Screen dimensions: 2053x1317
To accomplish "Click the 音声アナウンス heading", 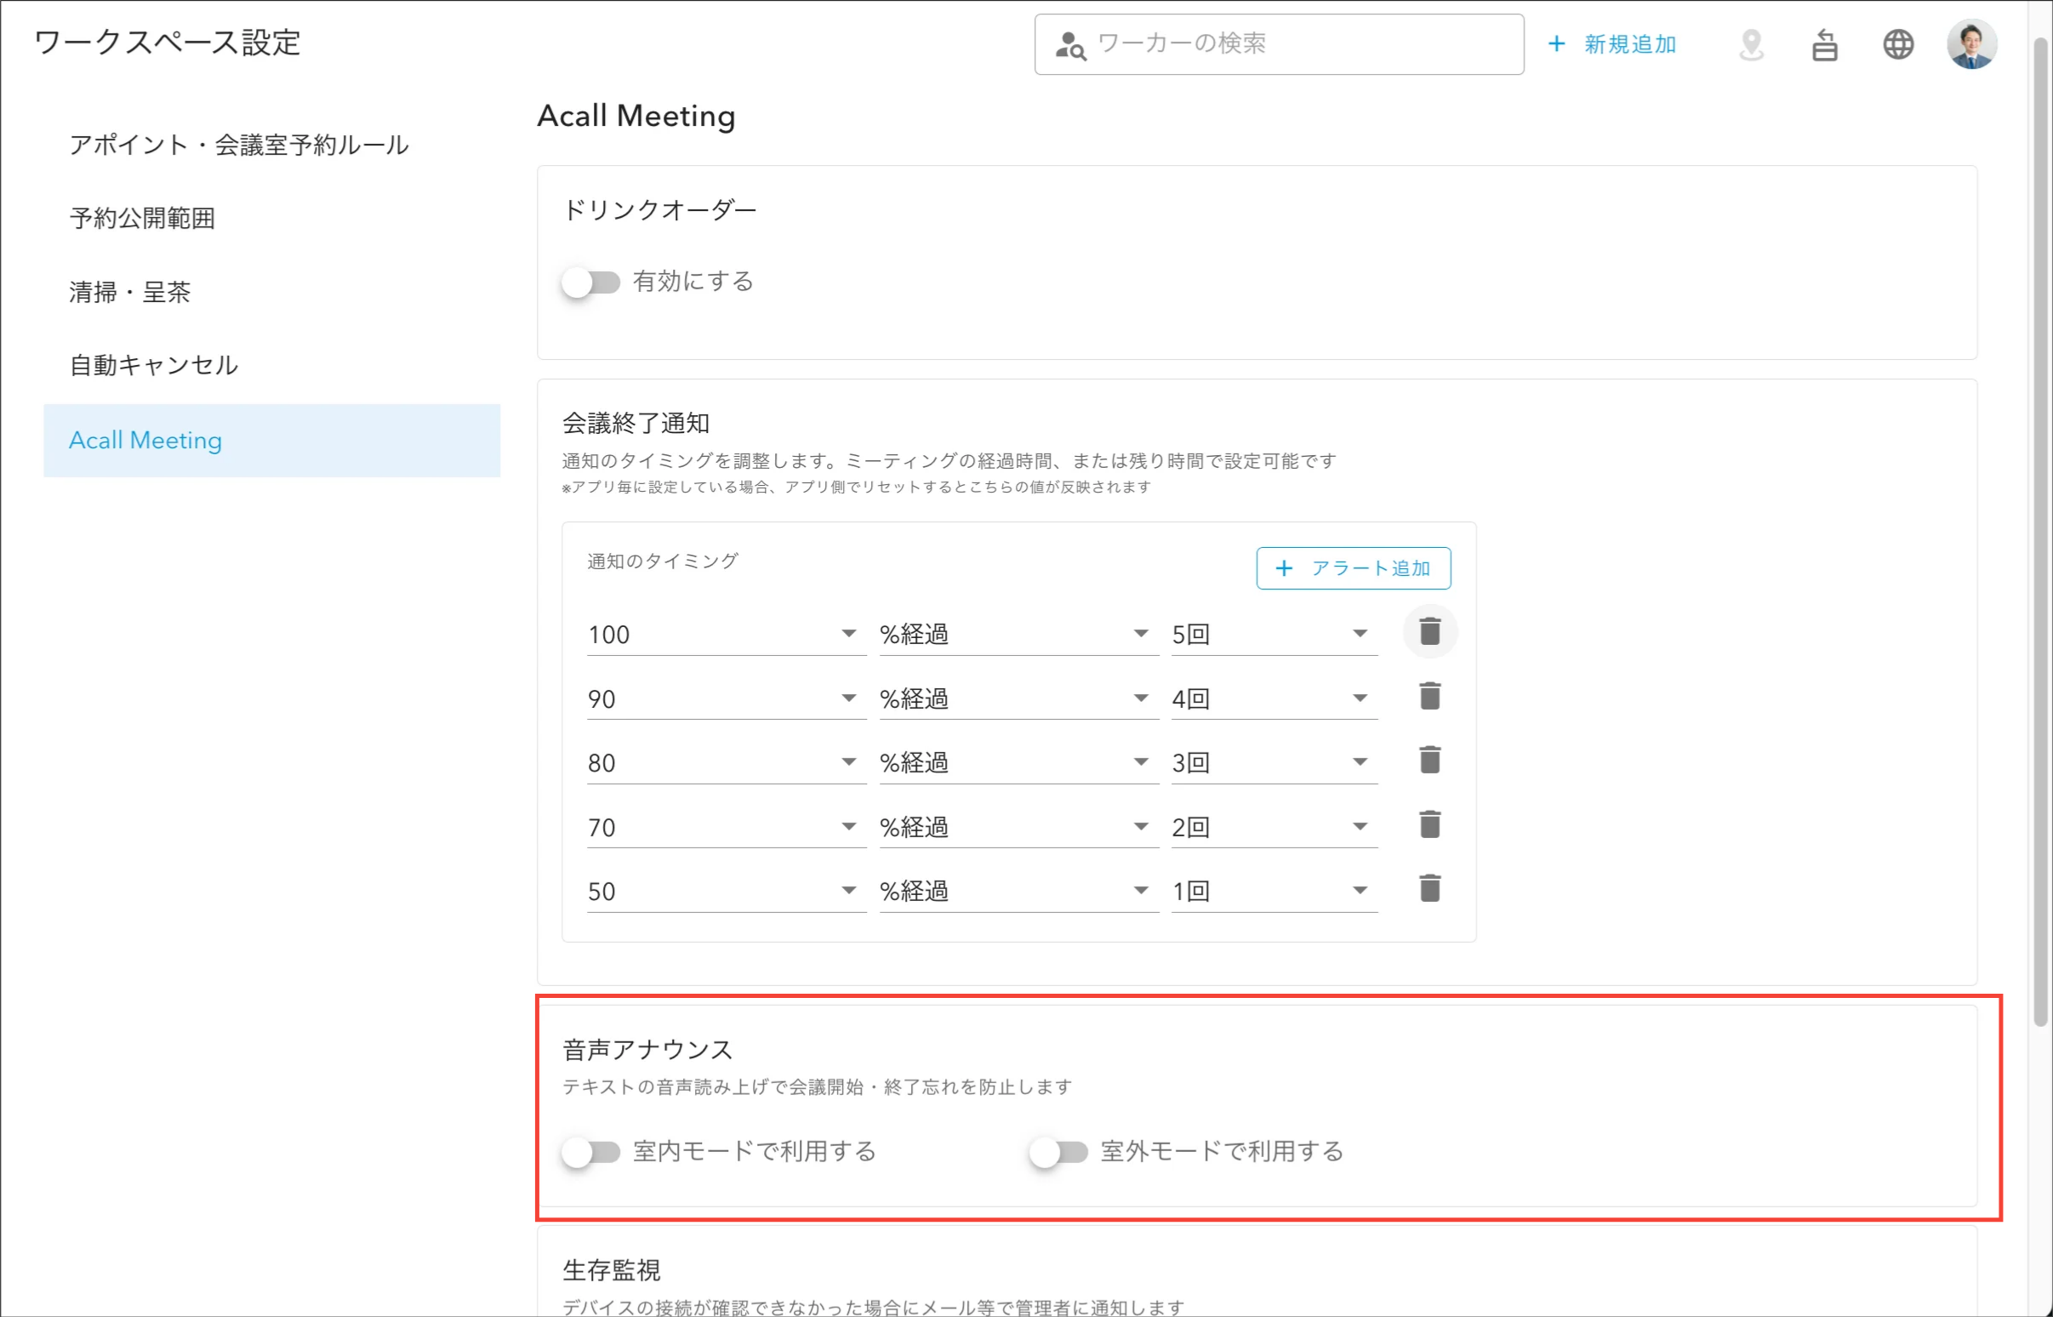I will tap(647, 1049).
